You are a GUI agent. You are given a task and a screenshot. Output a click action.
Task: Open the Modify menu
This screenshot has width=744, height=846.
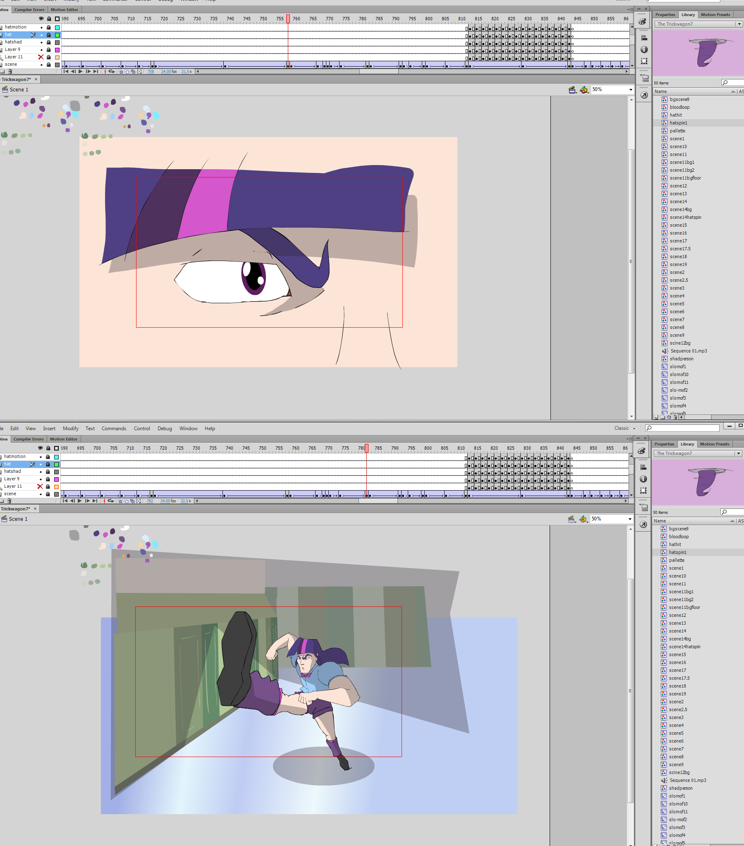tap(71, 429)
